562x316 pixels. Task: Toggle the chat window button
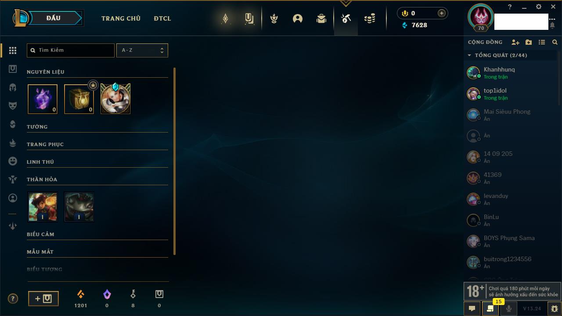472,309
